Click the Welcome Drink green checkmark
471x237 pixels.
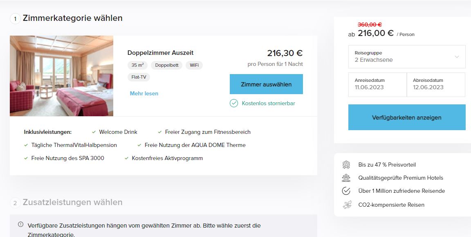click(94, 132)
